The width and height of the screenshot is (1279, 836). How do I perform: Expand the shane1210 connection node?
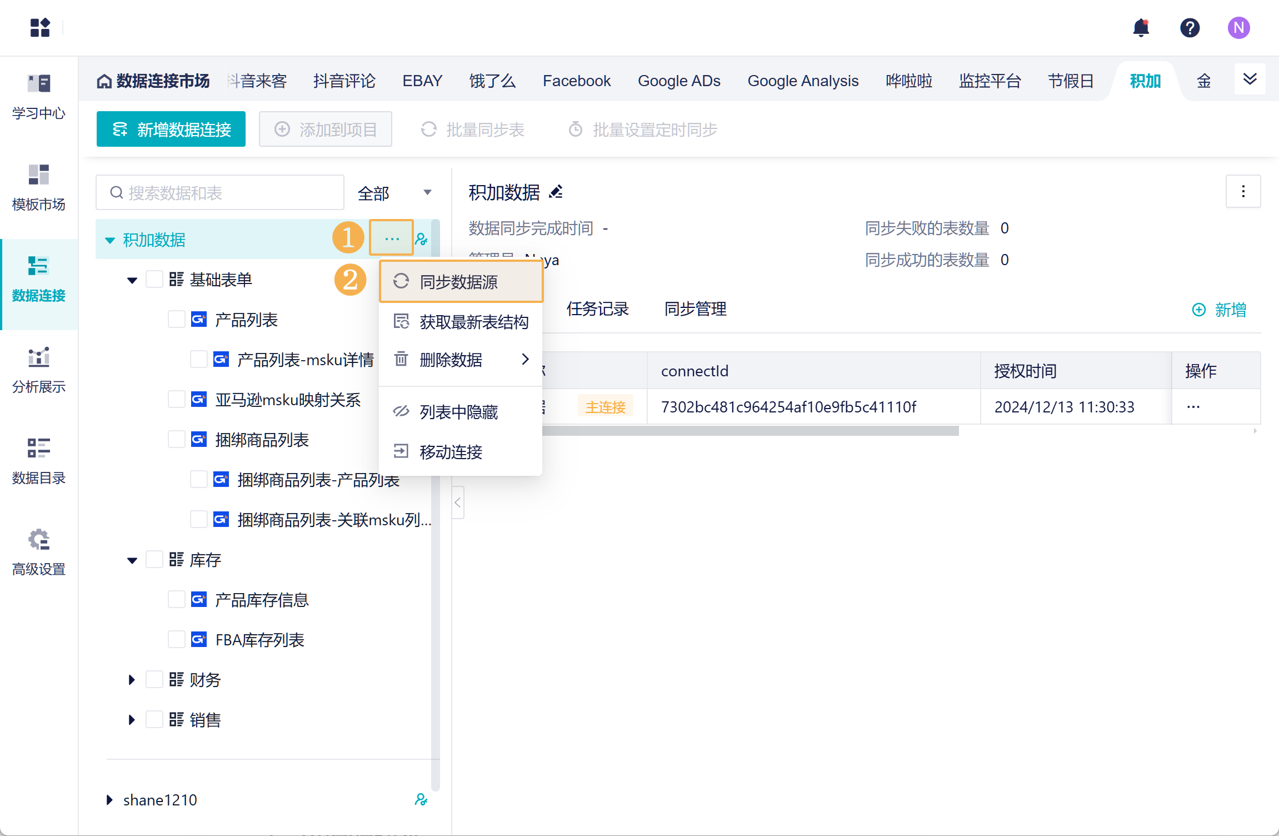tap(109, 800)
